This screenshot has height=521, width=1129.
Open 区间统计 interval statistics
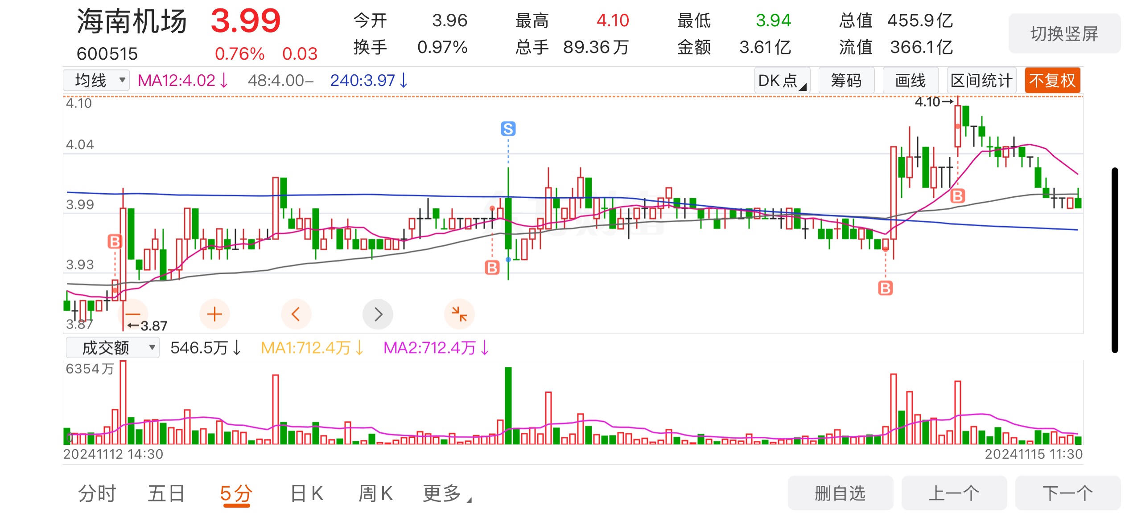pos(981,80)
